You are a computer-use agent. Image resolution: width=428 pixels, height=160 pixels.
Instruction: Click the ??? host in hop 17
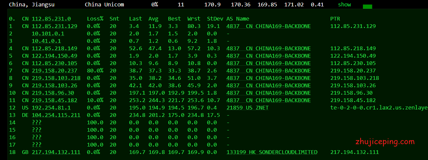click(37, 145)
